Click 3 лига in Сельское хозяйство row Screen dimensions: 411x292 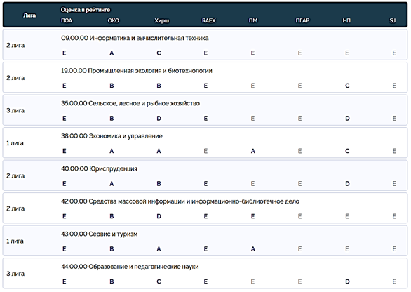point(15,110)
